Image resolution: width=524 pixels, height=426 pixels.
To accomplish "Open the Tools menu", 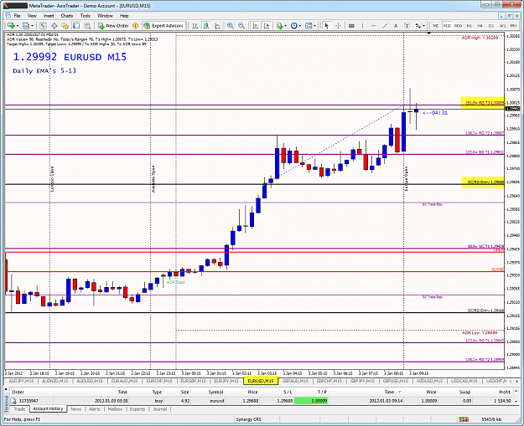I will 86,16.
